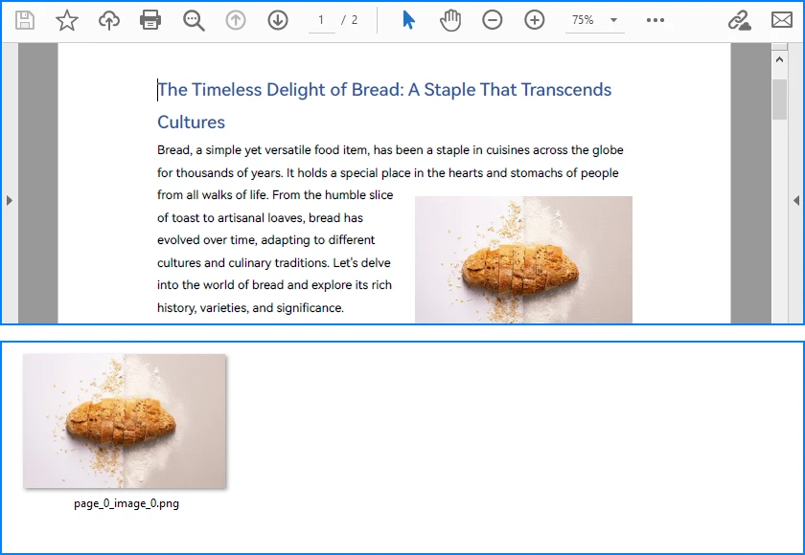Enable the text selection cursor tool
The width and height of the screenshot is (805, 555).
coord(406,19)
